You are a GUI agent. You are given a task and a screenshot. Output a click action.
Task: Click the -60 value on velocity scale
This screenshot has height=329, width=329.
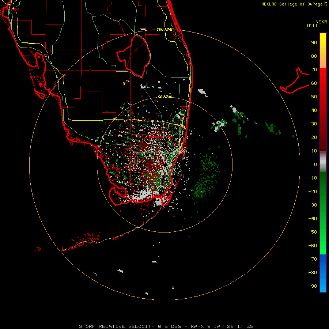313,245
